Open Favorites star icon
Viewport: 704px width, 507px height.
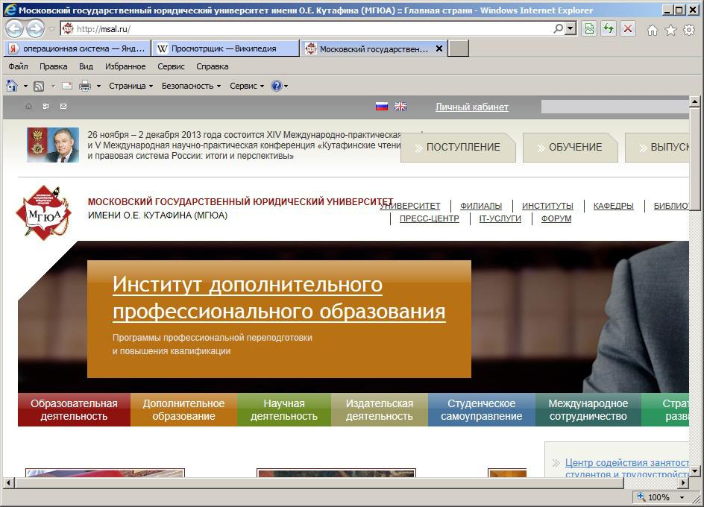tap(670, 30)
